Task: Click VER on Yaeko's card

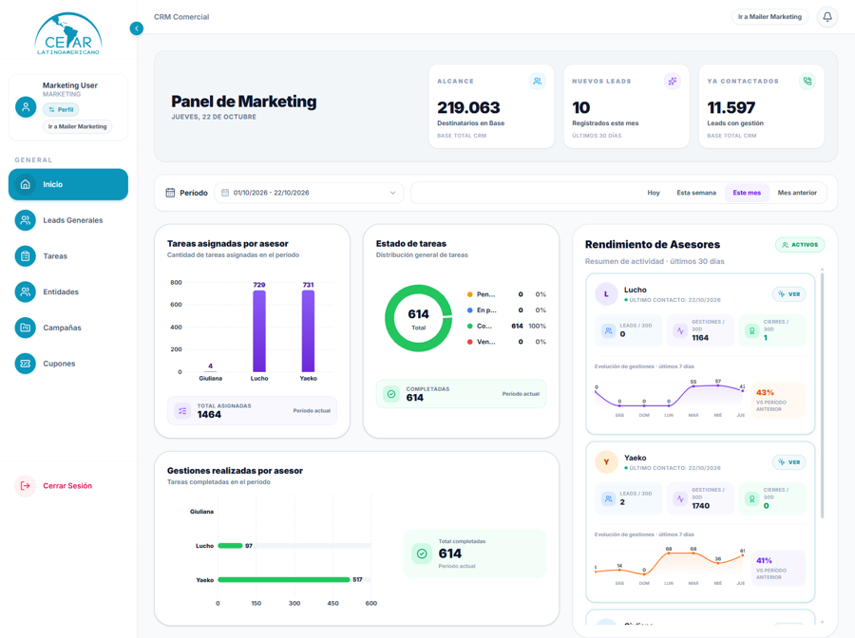Action: tap(789, 462)
